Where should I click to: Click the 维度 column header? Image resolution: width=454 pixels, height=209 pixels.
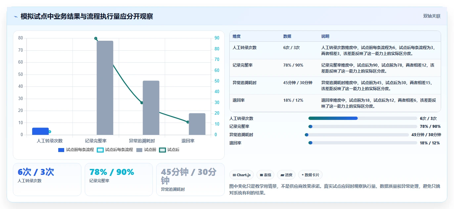click(x=237, y=36)
